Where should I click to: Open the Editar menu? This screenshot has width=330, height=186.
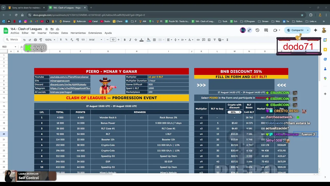pyautogui.click(x=25, y=33)
